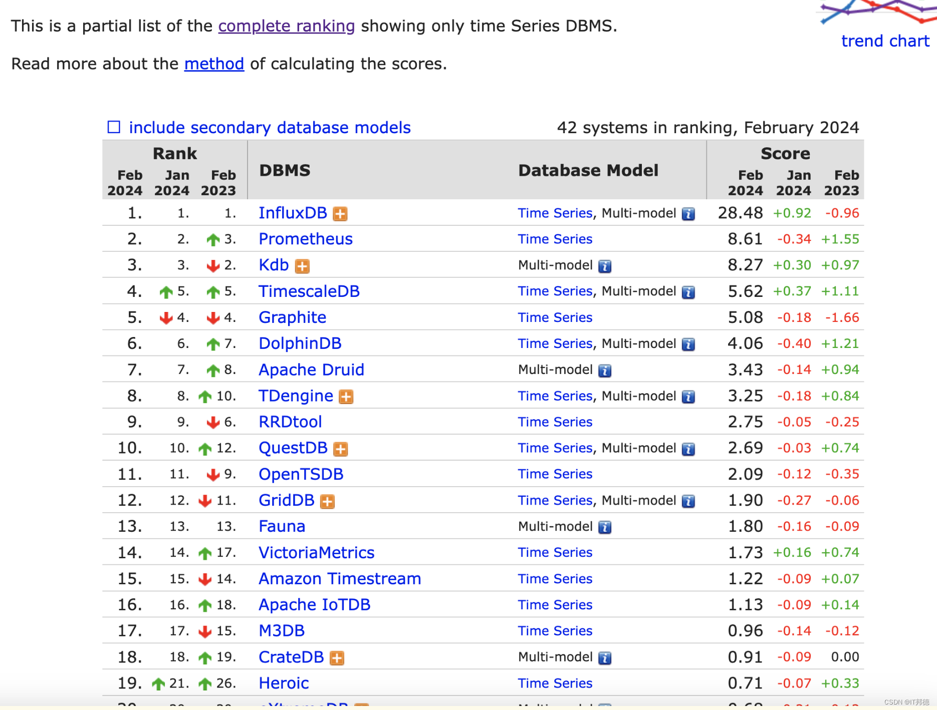Screen dimensions: 937x710
Task: Click the Time Series link in Graphite row
Action: (x=555, y=317)
